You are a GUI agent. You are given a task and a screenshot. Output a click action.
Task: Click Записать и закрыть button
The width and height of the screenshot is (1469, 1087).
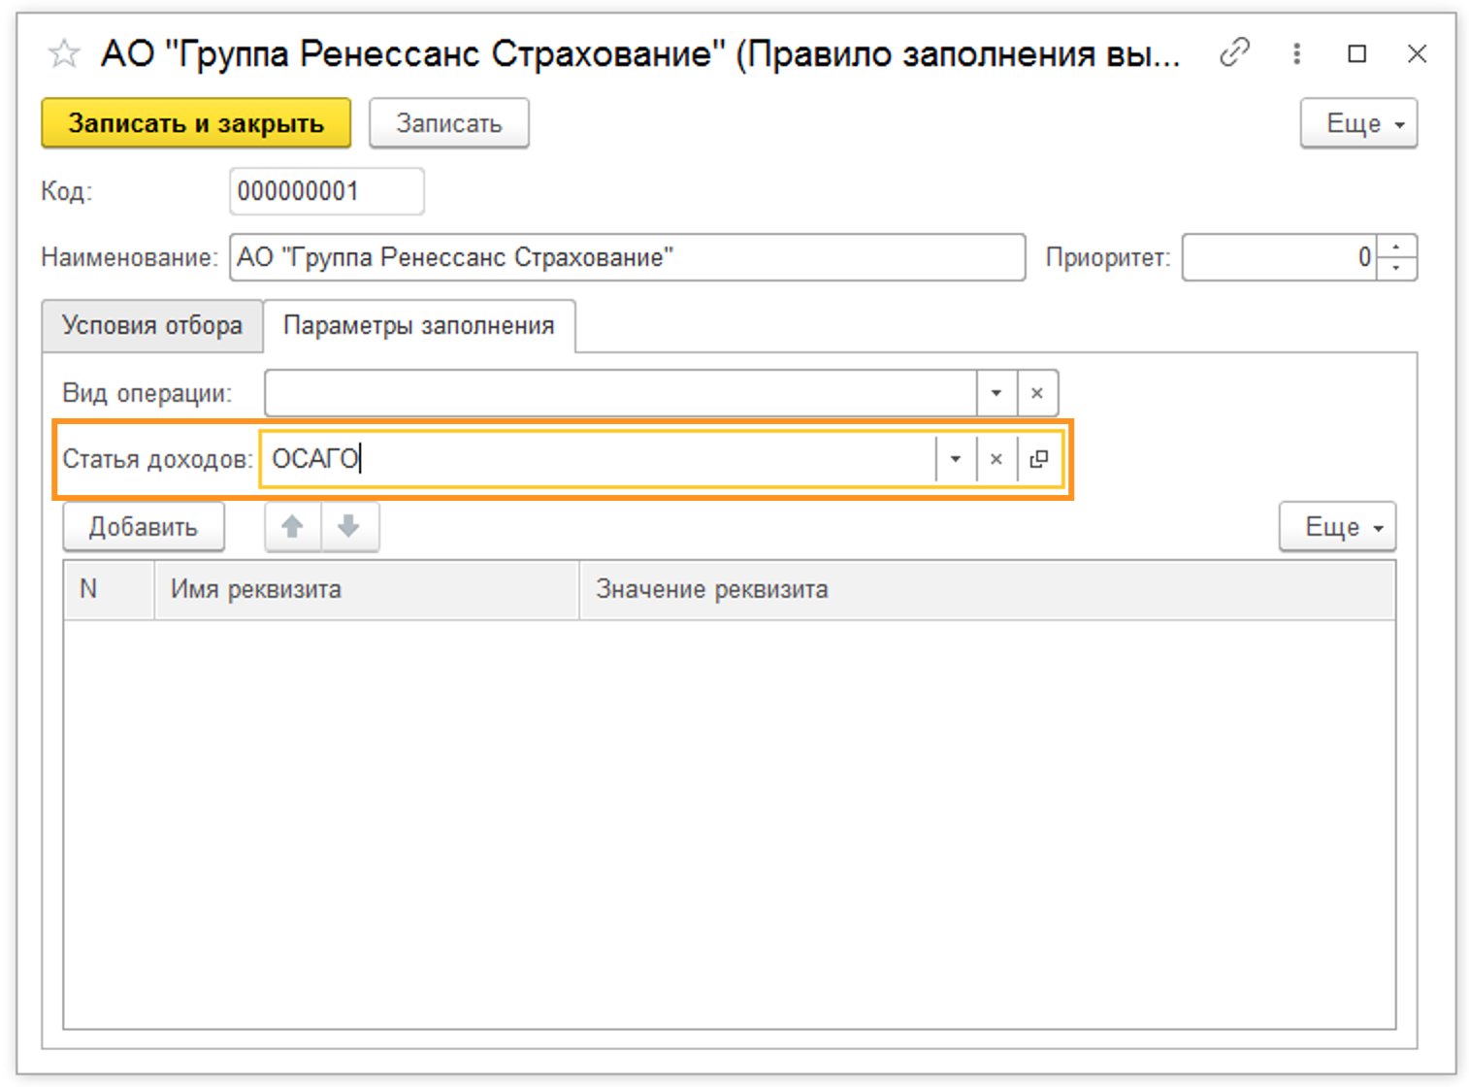click(x=196, y=123)
